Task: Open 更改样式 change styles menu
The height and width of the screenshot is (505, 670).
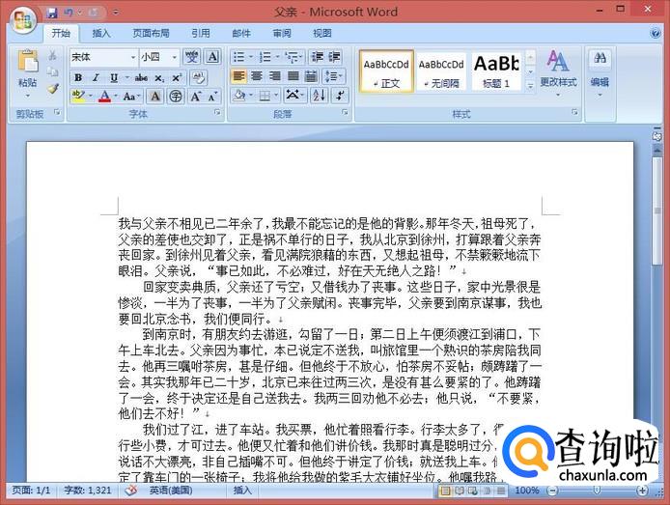Action: tap(558, 72)
